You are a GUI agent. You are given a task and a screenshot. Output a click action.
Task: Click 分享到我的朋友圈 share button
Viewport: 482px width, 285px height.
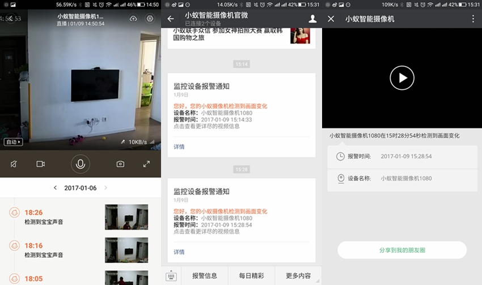point(402,250)
